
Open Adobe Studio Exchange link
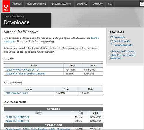coord(122,51)
